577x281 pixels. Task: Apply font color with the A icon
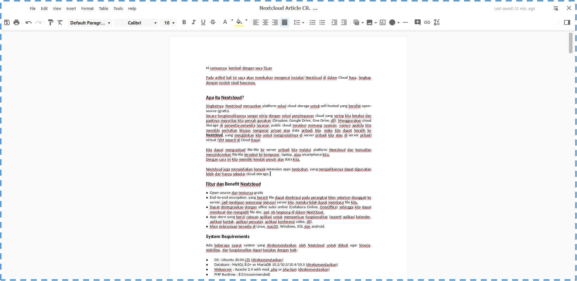coord(225,22)
